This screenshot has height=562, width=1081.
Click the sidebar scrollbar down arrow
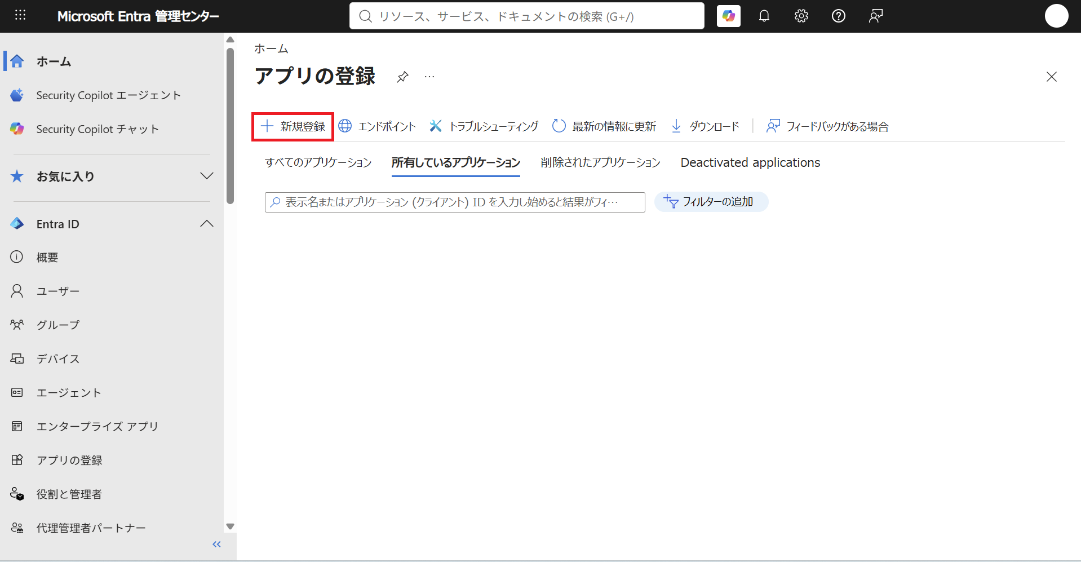[x=230, y=526]
